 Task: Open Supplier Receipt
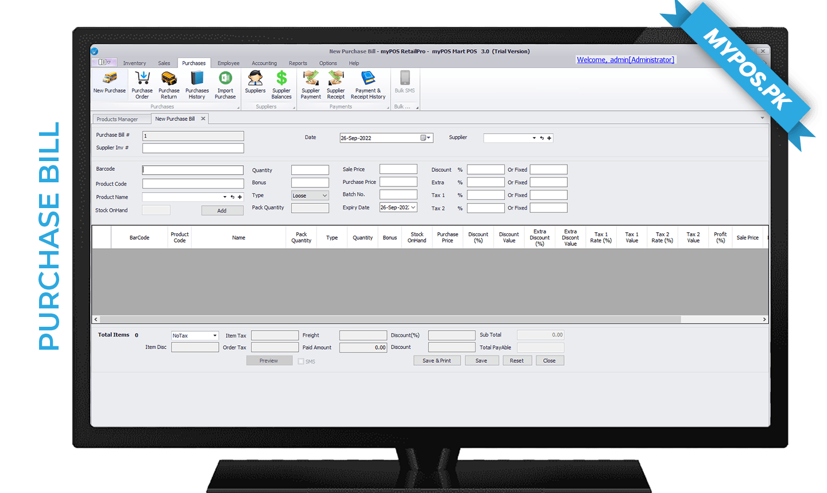(336, 85)
